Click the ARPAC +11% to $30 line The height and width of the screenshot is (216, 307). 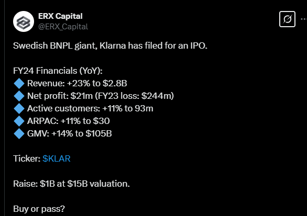(x=69, y=121)
